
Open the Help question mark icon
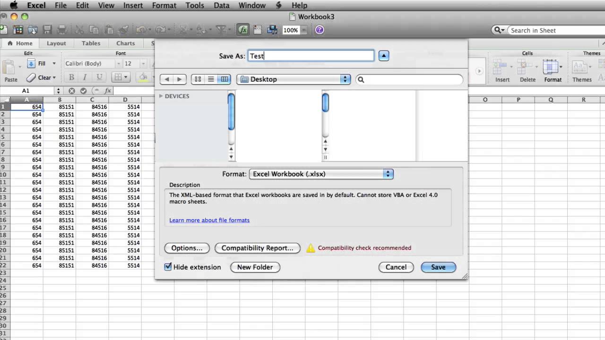click(320, 30)
